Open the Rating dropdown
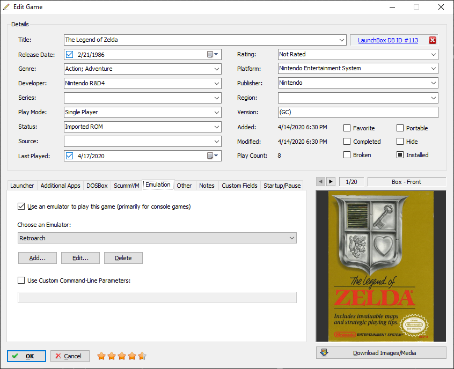This screenshot has width=454, height=369. 434,54
